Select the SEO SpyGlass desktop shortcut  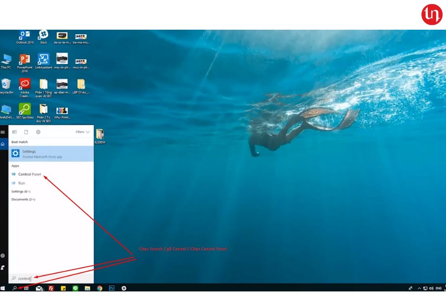click(25, 111)
